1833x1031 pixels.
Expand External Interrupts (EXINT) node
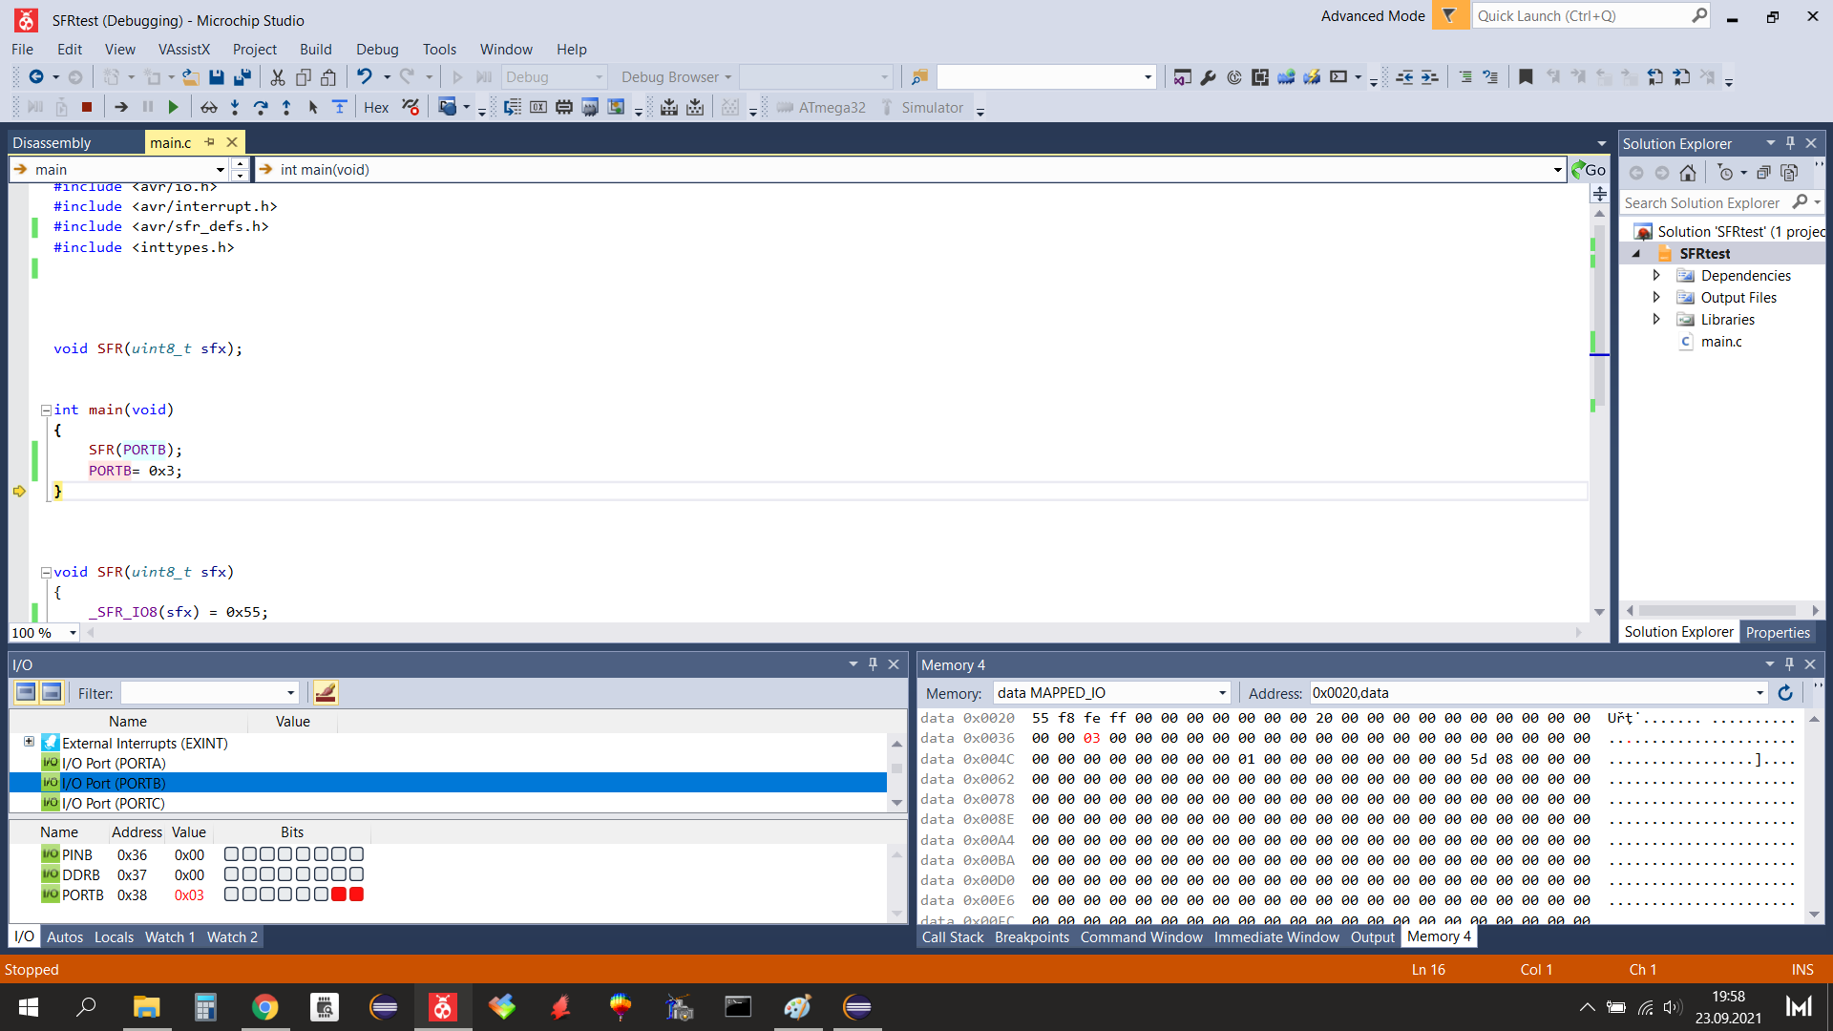coord(29,742)
